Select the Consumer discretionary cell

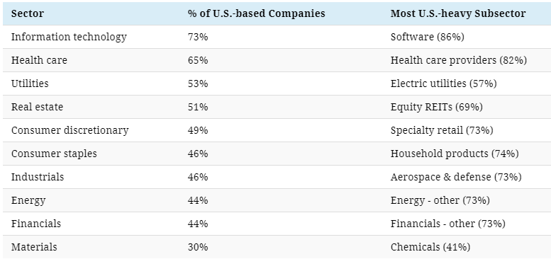tap(70, 130)
